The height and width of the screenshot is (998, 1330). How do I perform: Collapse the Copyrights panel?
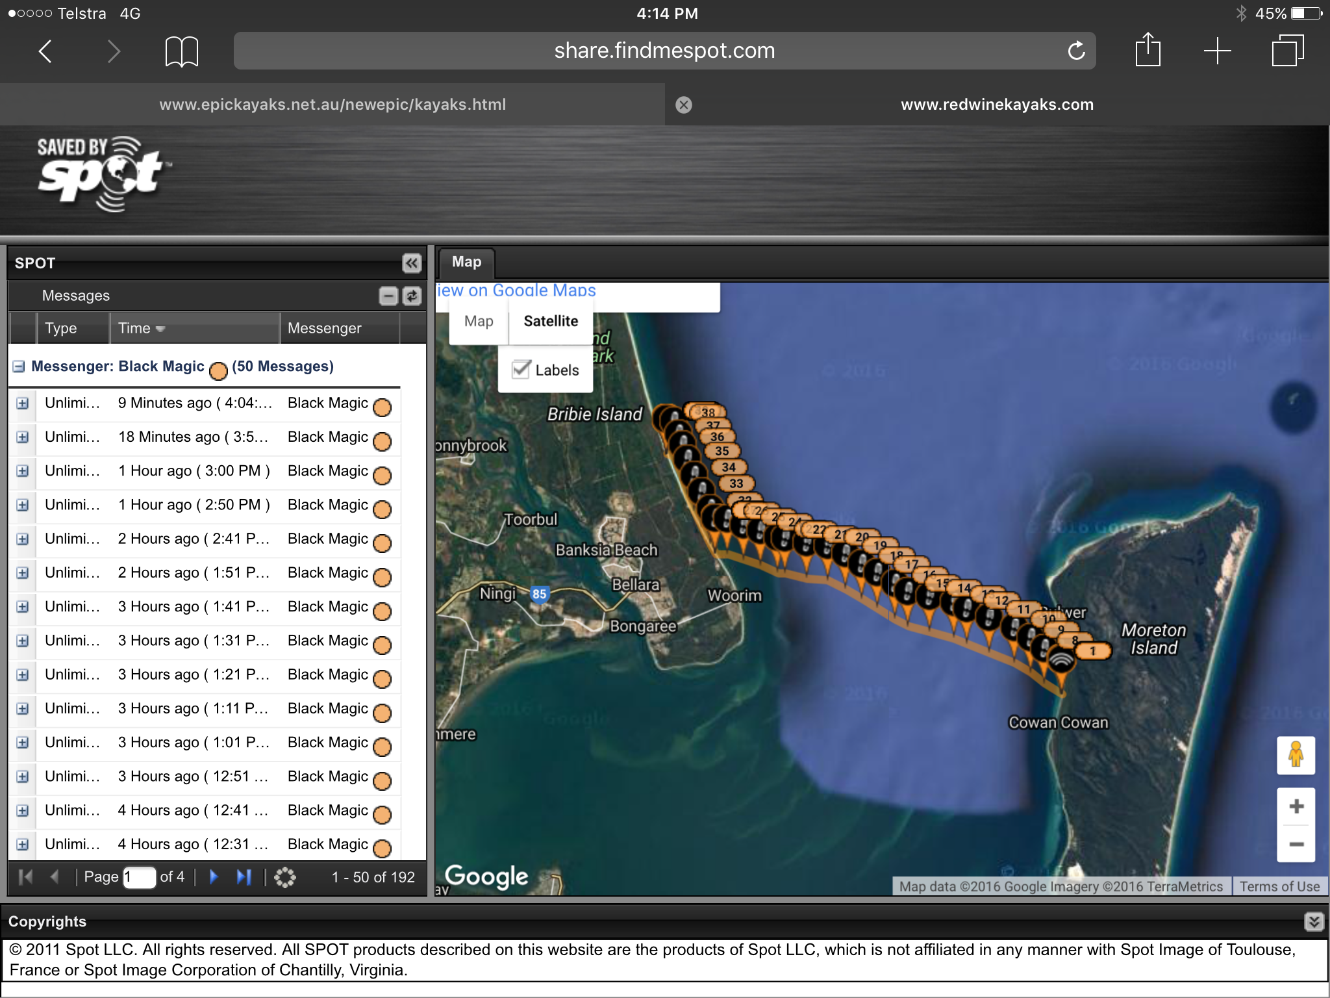click(1313, 921)
